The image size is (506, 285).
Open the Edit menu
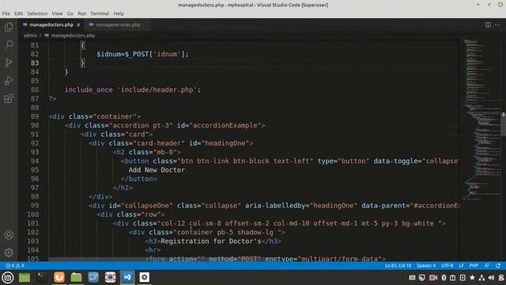coord(18,13)
